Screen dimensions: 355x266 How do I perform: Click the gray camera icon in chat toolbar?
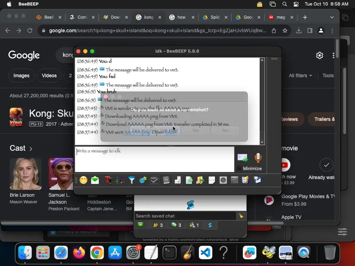[x=223, y=180]
